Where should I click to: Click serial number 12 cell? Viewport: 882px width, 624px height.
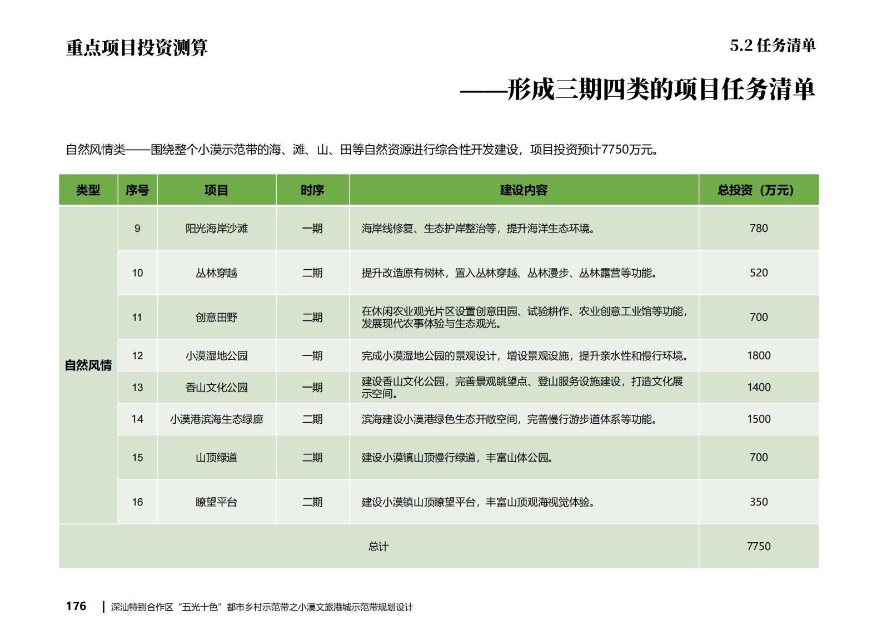(x=137, y=356)
